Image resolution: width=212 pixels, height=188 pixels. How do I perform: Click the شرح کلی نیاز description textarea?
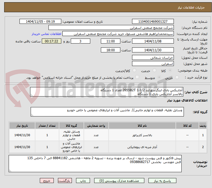pyautogui.click(x=107, y=92)
